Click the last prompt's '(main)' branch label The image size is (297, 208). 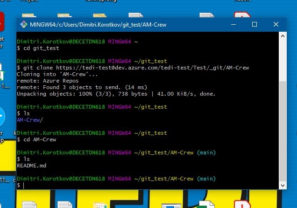(206, 179)
